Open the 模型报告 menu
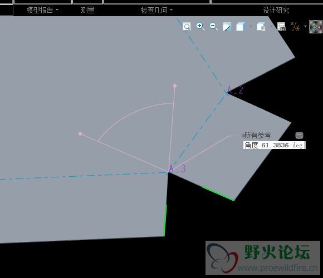 (x=42, y=10)
